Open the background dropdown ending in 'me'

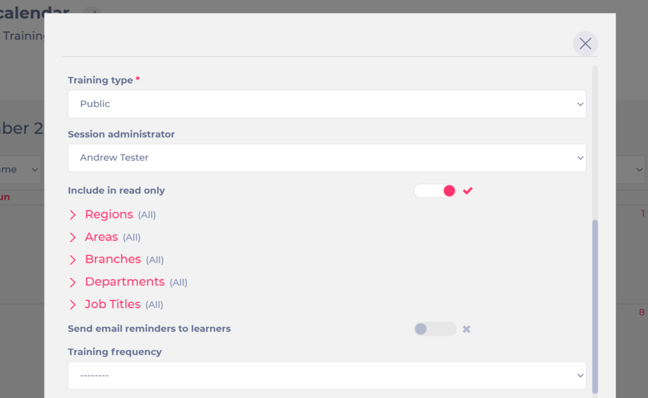(20, 170)
